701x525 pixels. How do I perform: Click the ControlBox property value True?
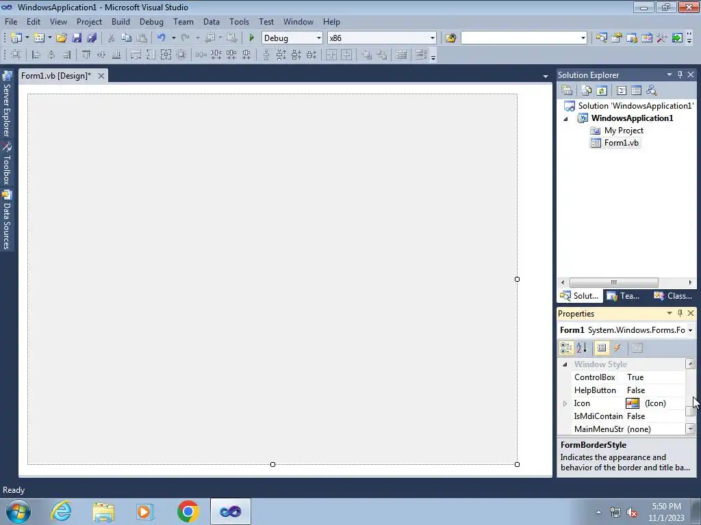[x=654, y=377]
